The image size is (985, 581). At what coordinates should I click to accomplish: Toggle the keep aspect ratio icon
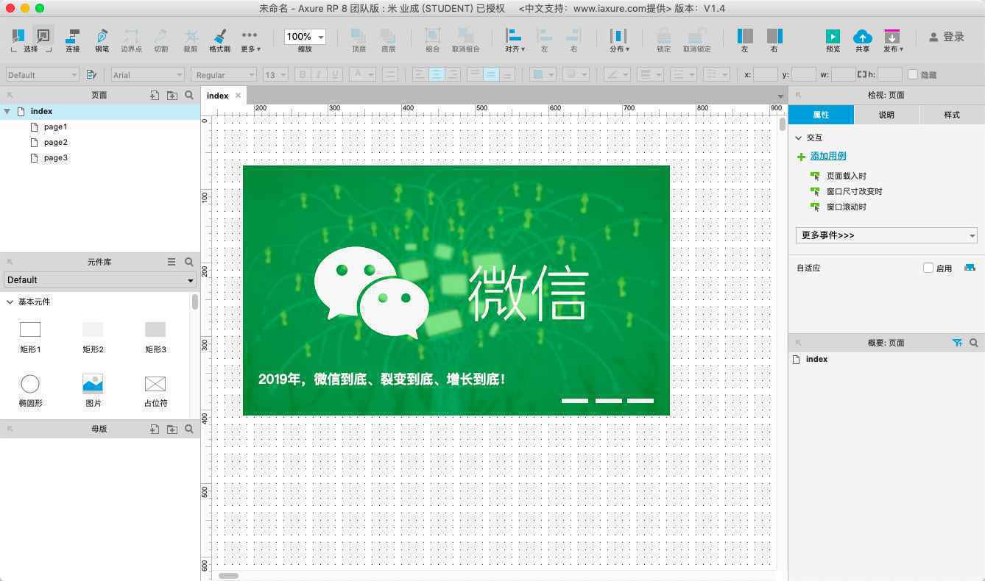click(x=861, y=74)
